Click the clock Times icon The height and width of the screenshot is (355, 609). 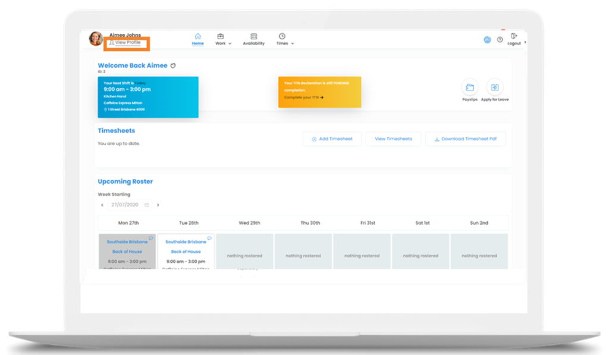[x=282, y=36]
